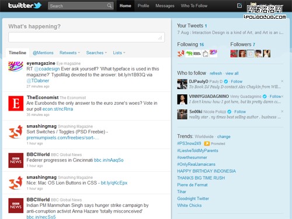Click the Promoted arrow icon in Trends

click(x=207, y=143)
